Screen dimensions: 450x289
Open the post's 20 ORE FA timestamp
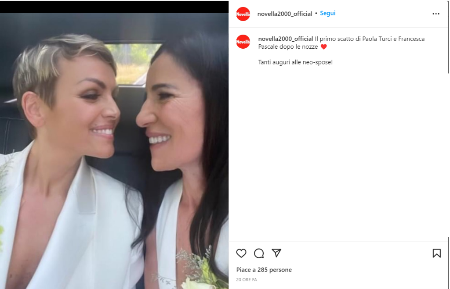246,279
